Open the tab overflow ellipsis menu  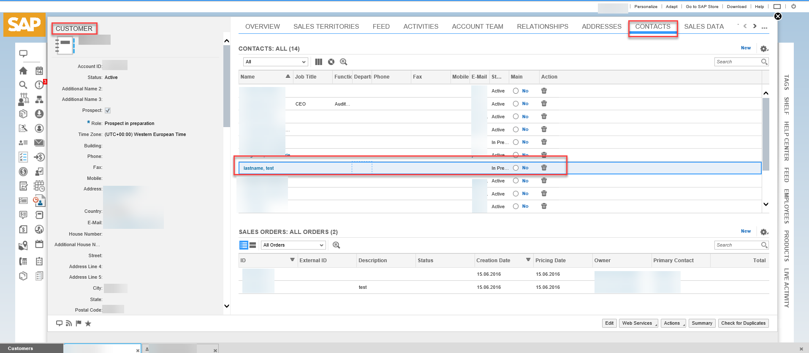coord(765,27)
